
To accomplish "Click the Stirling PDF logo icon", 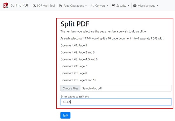I will click(x=6, y=5).
